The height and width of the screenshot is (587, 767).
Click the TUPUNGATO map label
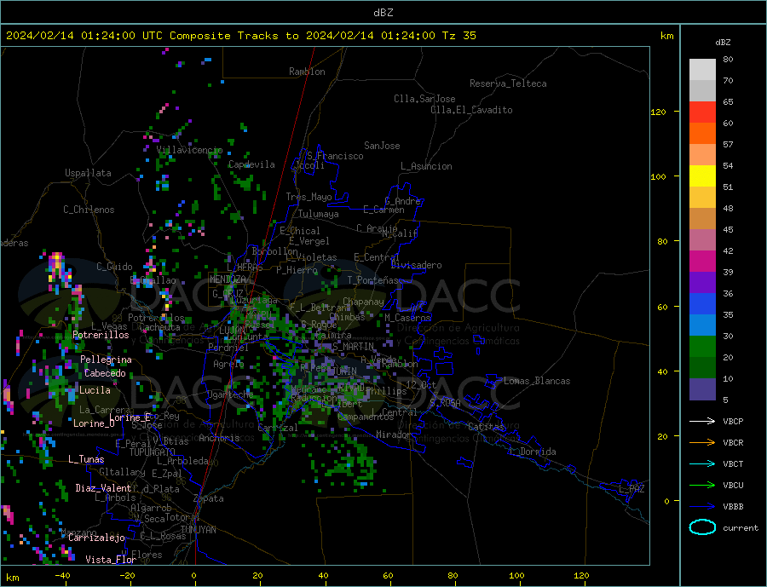tap(152, 452)
